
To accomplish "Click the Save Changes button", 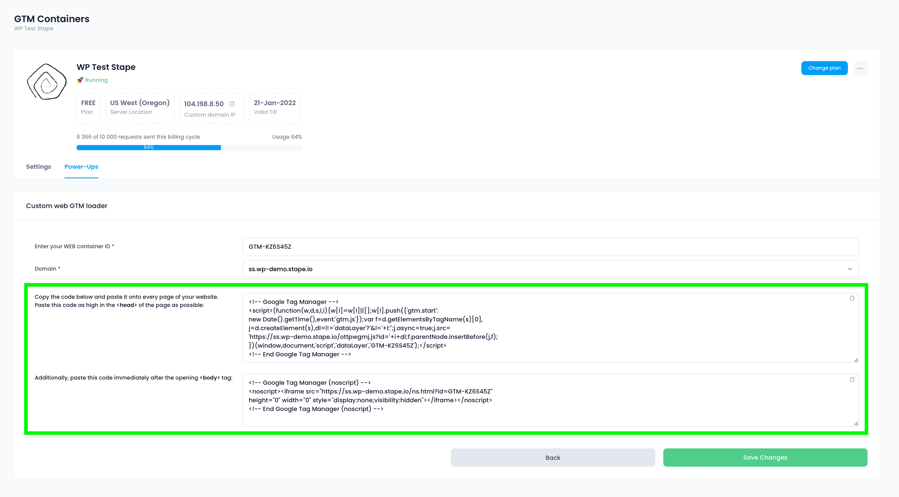I will [765, 458].
